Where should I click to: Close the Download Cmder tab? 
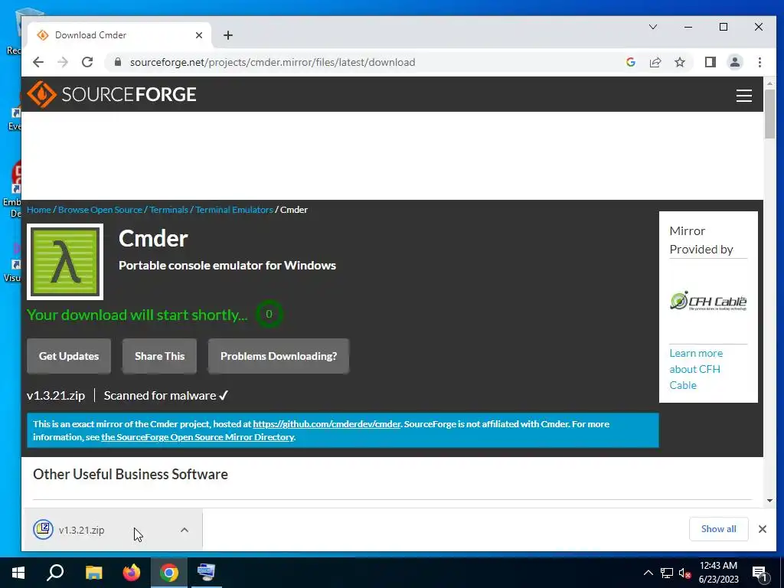click(x=199, y=35)
